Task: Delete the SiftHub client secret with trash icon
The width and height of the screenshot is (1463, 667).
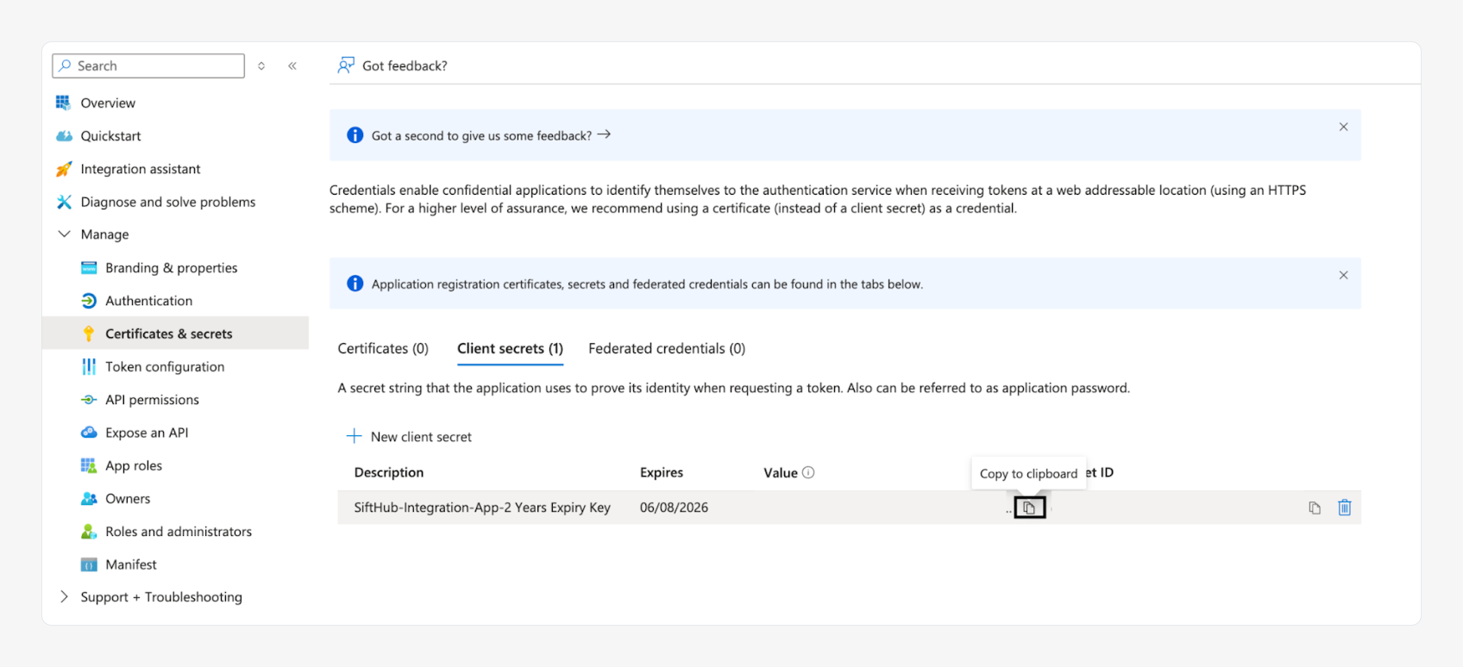Action: click(x=1344, y=507)
